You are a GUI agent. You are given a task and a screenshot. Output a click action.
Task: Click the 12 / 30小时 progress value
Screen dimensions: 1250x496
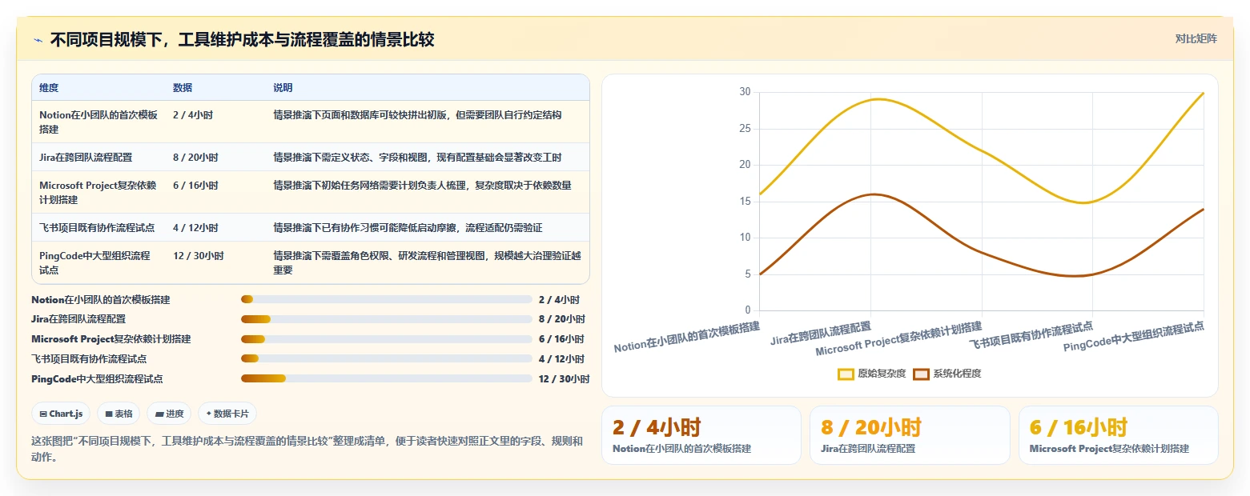564,379
